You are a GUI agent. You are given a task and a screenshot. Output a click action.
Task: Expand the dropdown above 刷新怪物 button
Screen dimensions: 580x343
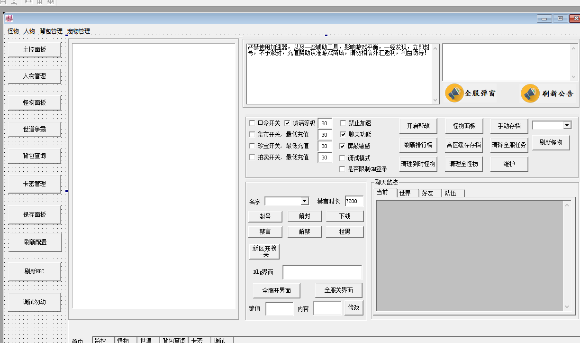567,125
